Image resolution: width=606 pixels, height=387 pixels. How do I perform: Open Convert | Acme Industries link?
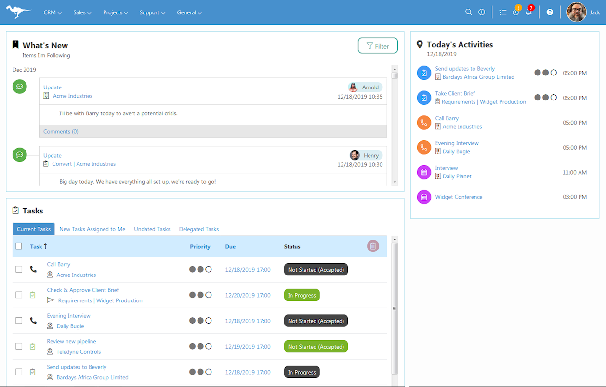[x=84, y=164]
